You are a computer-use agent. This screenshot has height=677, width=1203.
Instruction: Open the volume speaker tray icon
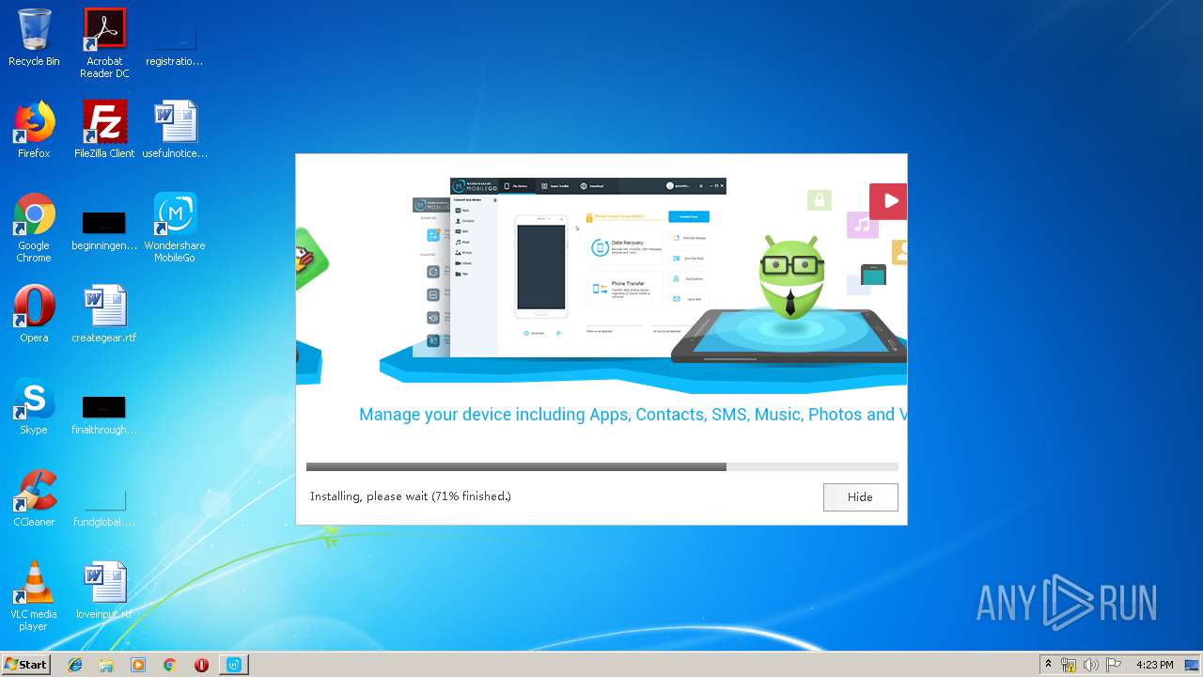pos(1091,665)
